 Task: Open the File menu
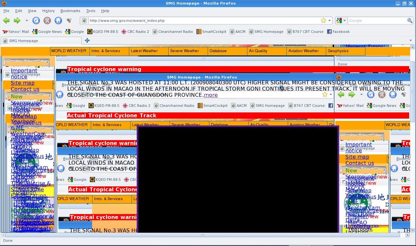pos(6,11)
